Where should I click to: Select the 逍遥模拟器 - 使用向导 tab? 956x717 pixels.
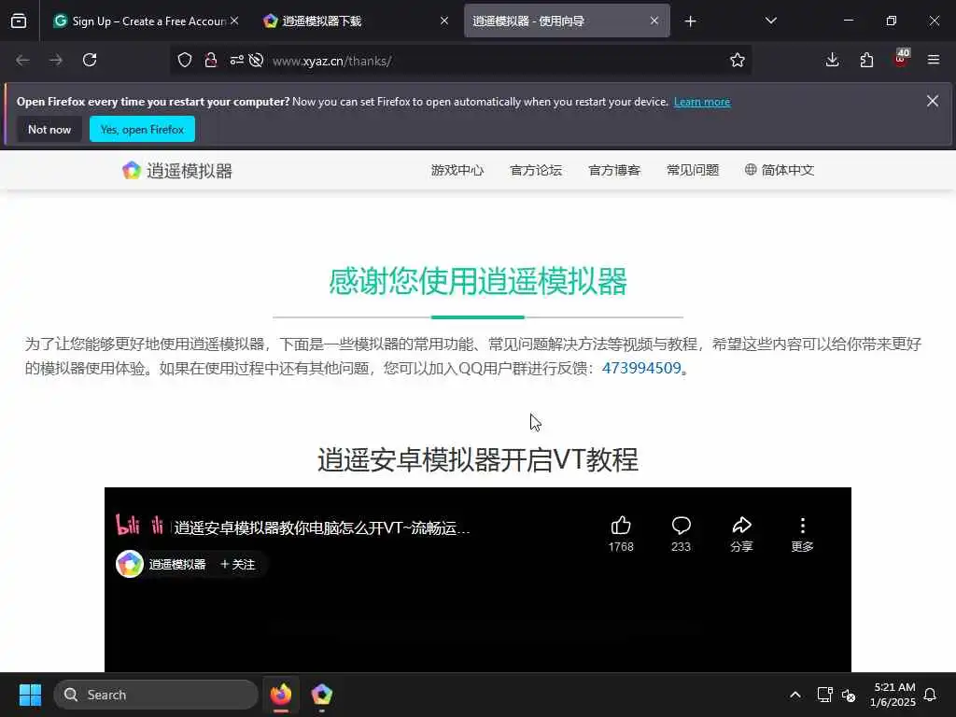pos(567,21)
